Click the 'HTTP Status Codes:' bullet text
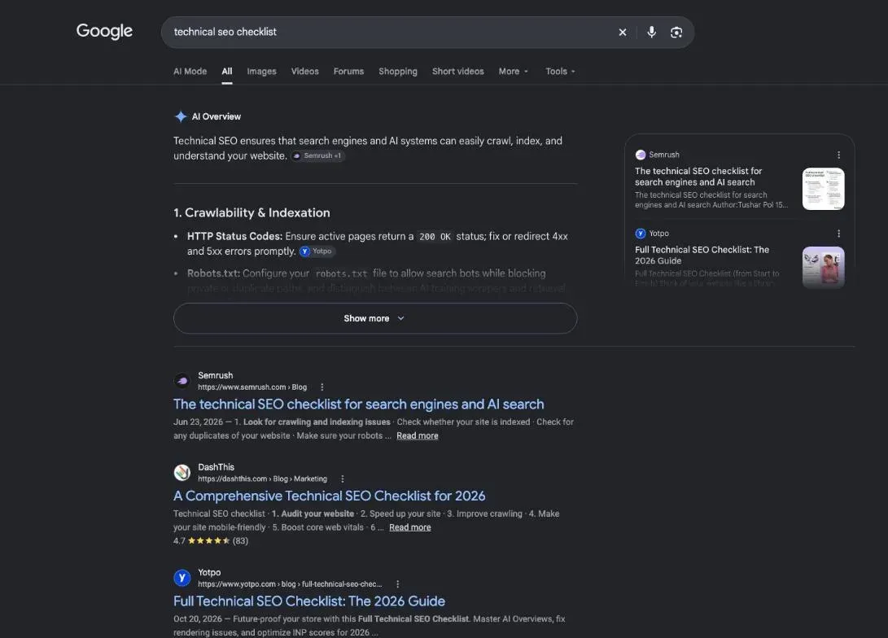Screen dimensions: 888x638 (234, 237)
